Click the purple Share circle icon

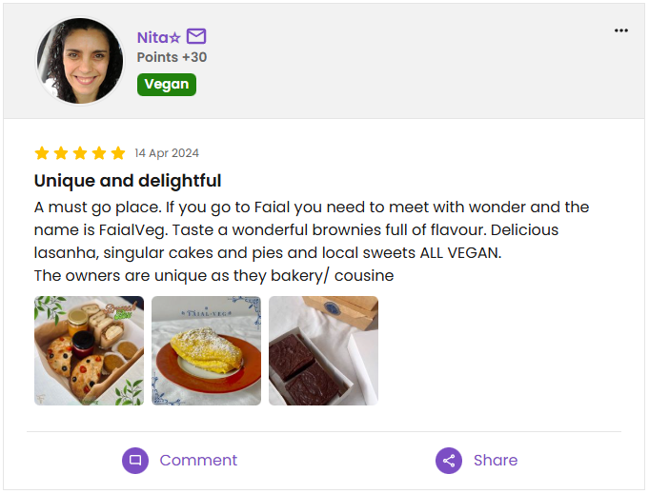[x=449, y=461]
